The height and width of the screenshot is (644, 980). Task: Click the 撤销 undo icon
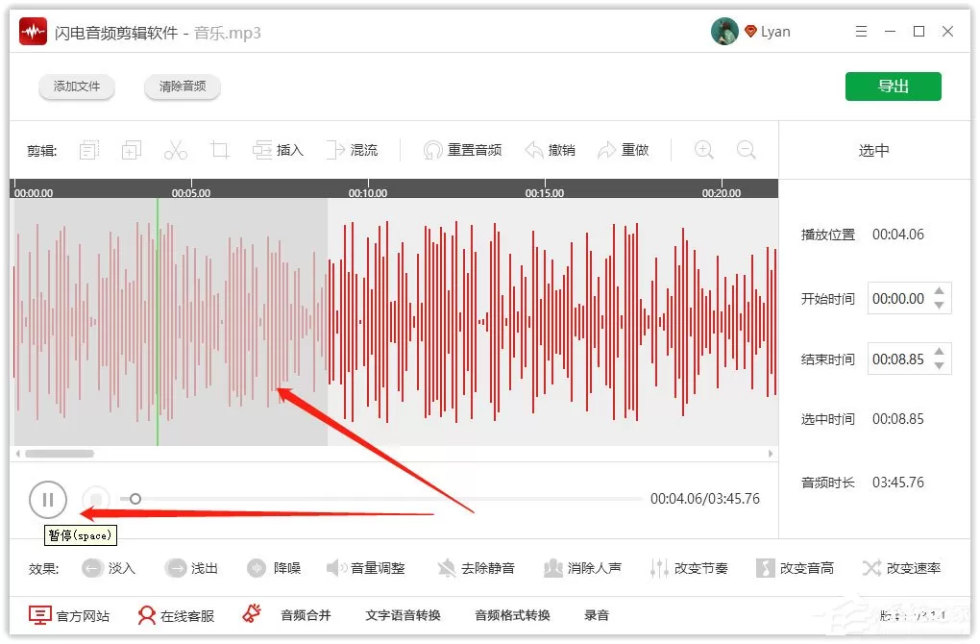point(534,150)
